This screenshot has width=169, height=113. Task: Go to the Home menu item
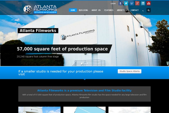click(x=73, y=10)
